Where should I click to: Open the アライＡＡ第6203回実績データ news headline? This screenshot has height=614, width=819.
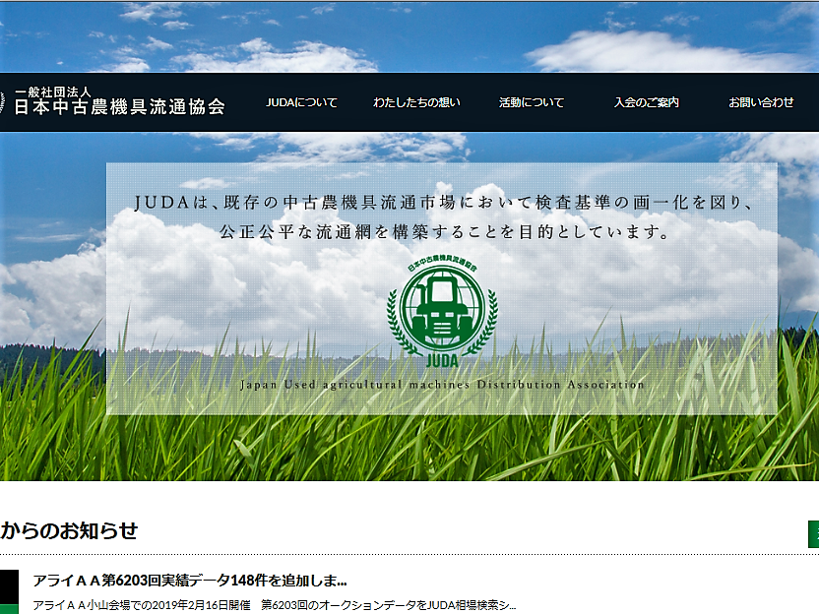(x=190, y=581)
